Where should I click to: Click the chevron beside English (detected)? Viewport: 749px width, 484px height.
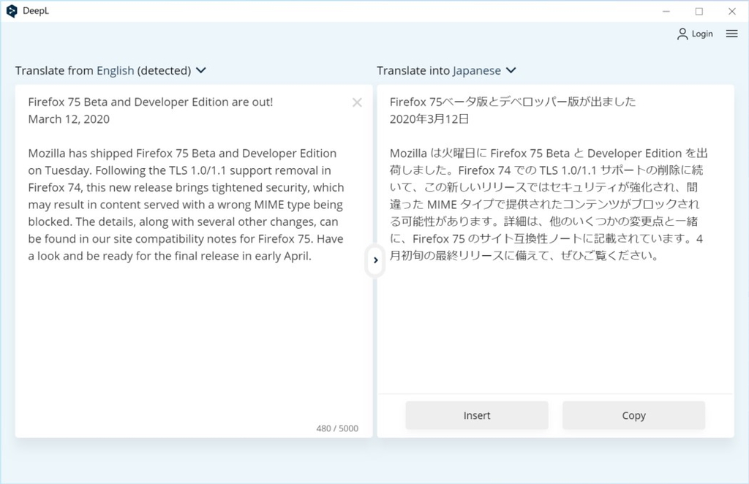coord(202,71)
